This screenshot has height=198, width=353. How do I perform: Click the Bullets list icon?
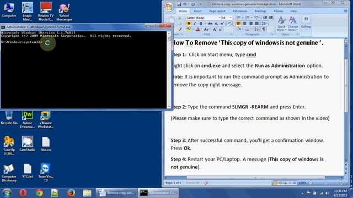click(x=238, y=18)
